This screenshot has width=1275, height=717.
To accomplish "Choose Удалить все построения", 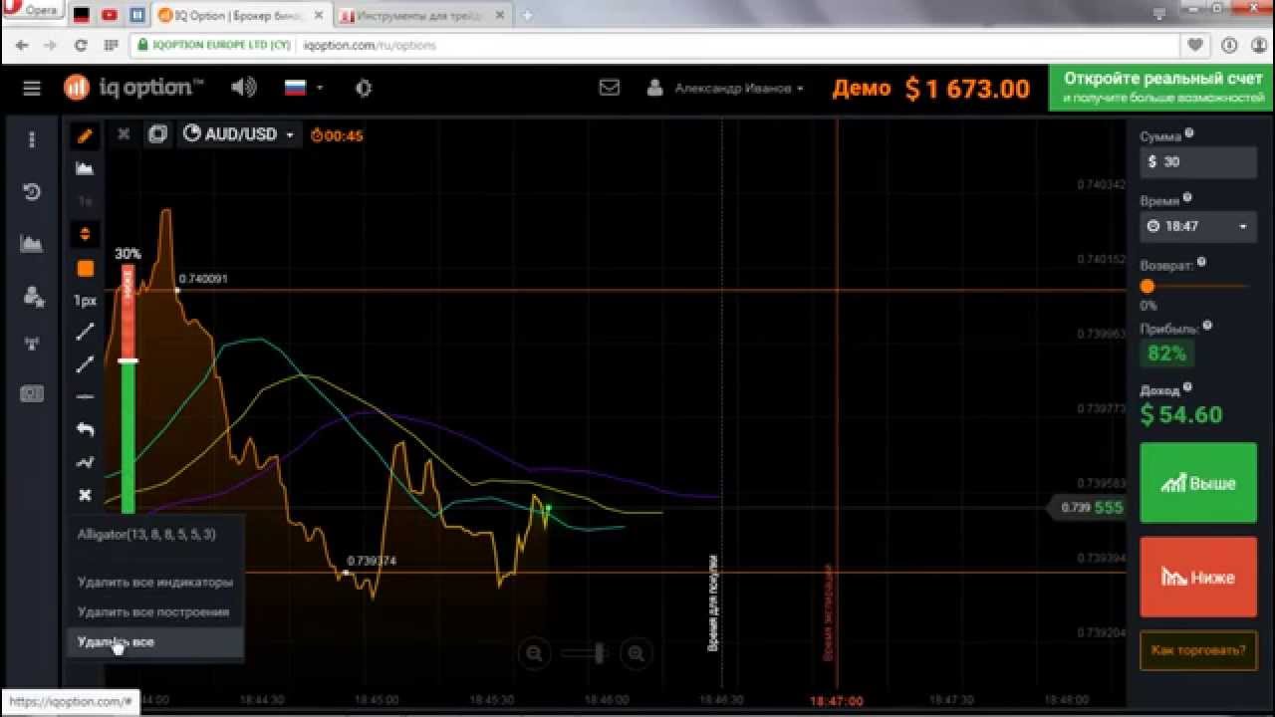I will pos(153,611).
